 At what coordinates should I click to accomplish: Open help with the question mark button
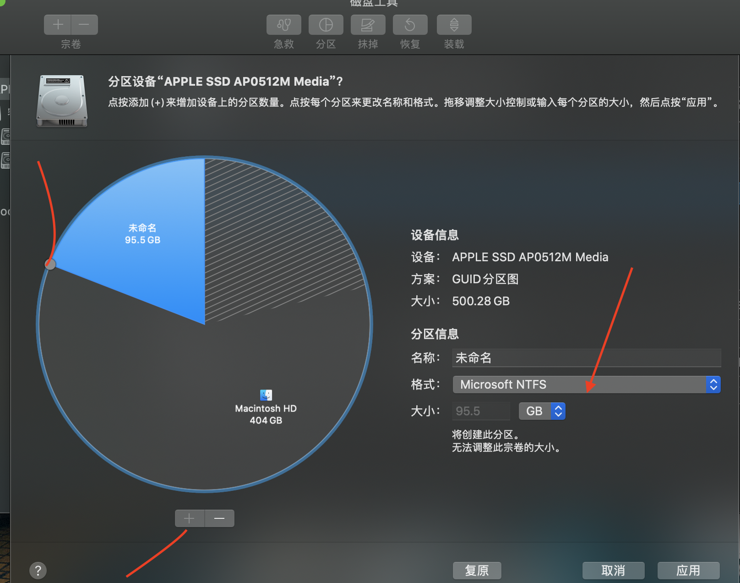38,571
